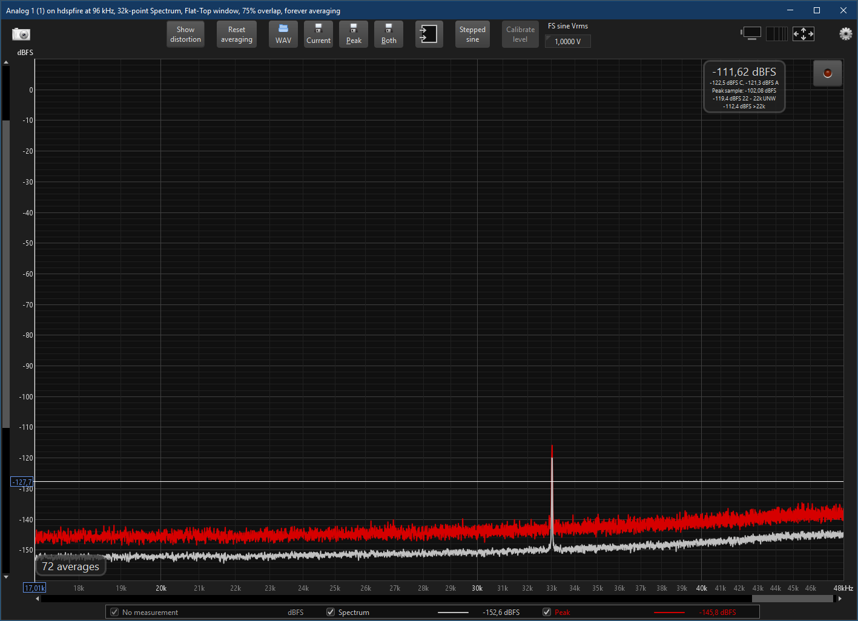Image resolution: width=858 pixels, height=621 pixels.
Task: Toggle the Peak trace checkbox
Action: (547, 612)
